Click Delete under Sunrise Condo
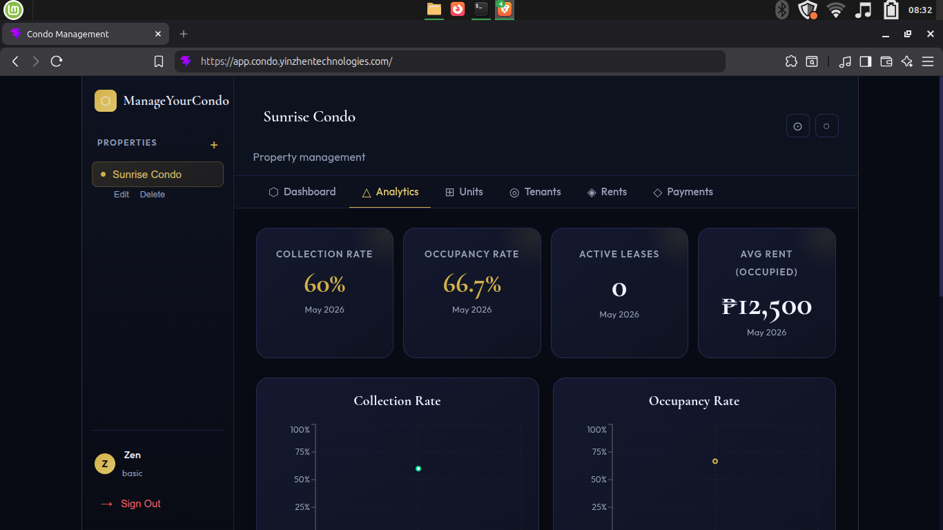The width and height of the screenshot is (943, 530). pos(153,195)
